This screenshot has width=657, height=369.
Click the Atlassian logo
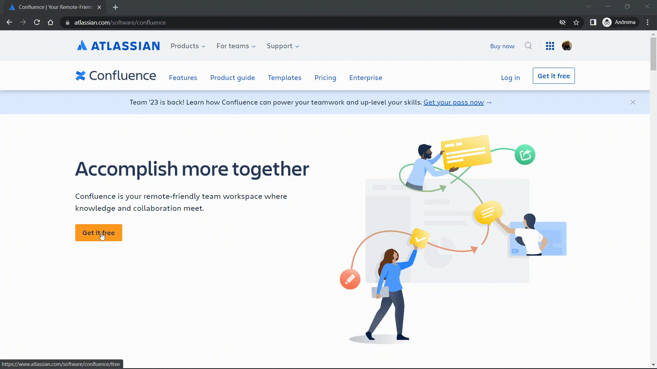click(118, 46)
